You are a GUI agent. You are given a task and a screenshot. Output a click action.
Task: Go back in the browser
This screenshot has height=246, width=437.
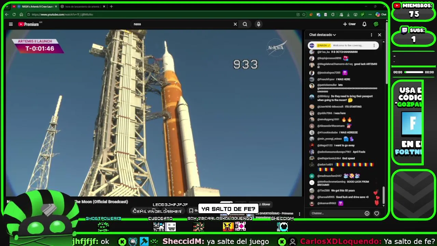[7, 14]
